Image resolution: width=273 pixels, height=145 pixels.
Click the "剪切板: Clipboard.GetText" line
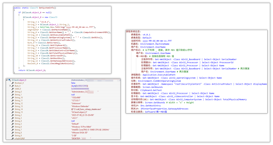(146, 90)
